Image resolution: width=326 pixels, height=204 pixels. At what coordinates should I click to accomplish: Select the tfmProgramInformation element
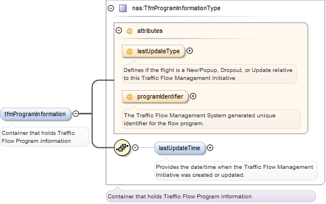(x=36, y=114)
